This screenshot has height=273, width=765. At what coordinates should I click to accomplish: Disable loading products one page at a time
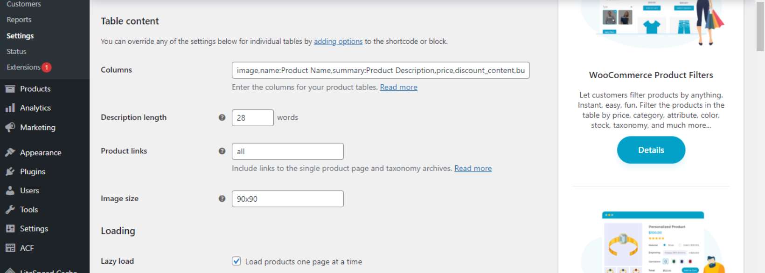[x=236, y=261]
